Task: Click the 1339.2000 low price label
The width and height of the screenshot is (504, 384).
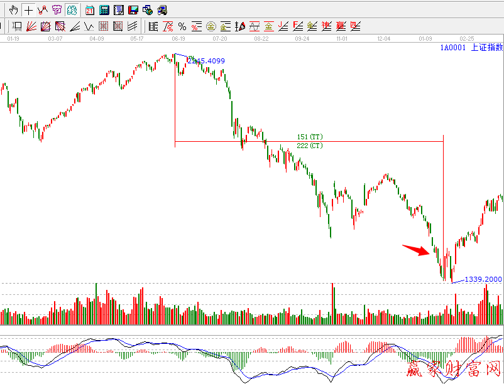Action: (x=483, y=279)
